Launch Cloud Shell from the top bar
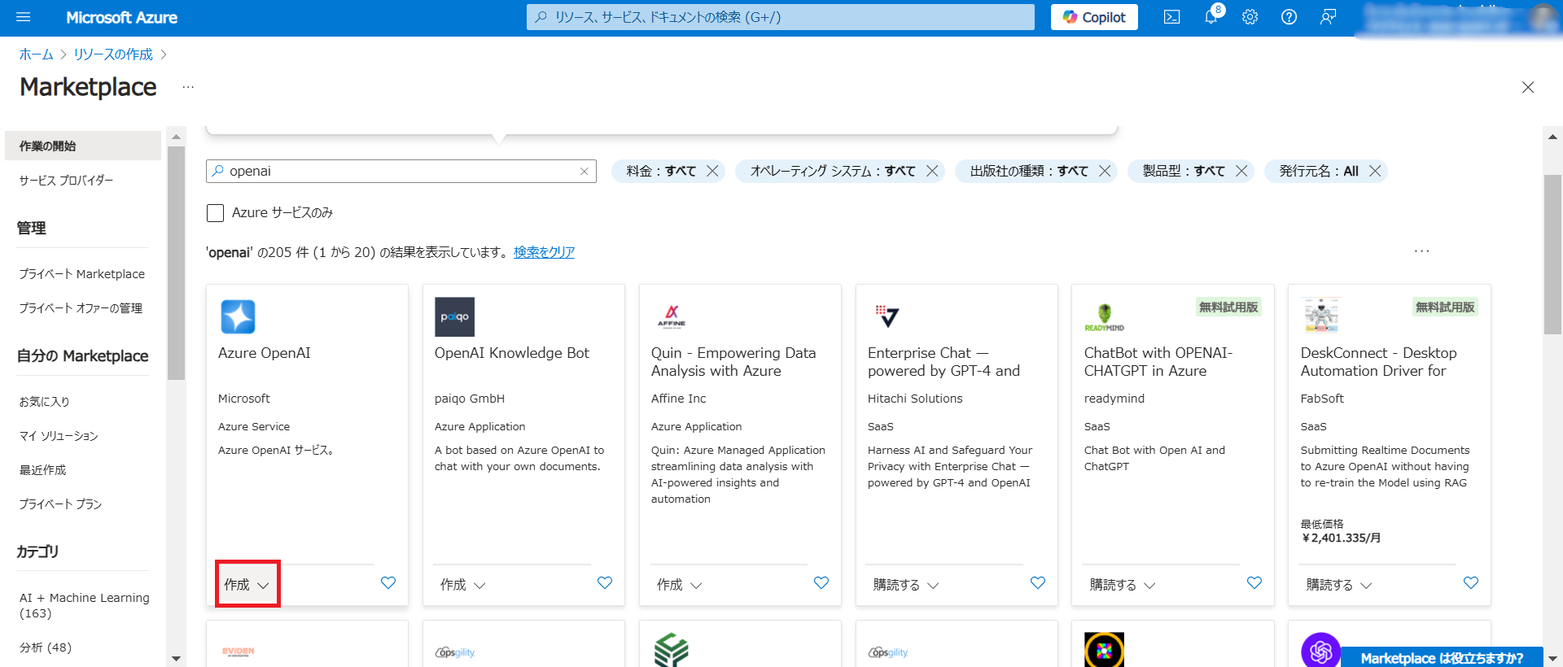Viewport: 1563px width, 667px height. click(1171, 17)
